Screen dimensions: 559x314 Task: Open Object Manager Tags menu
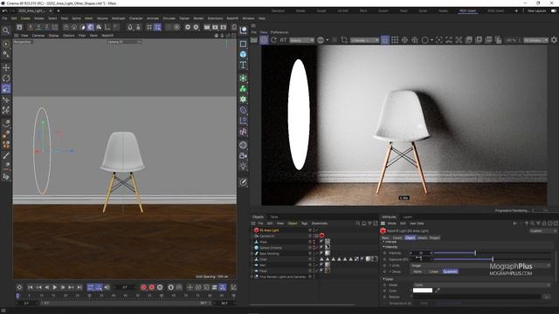pyautogui.click(x=304, y=223)
